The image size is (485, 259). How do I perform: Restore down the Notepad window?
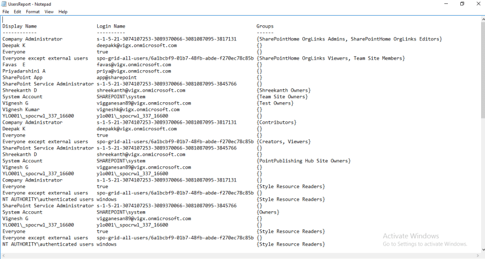click(462, 3)
